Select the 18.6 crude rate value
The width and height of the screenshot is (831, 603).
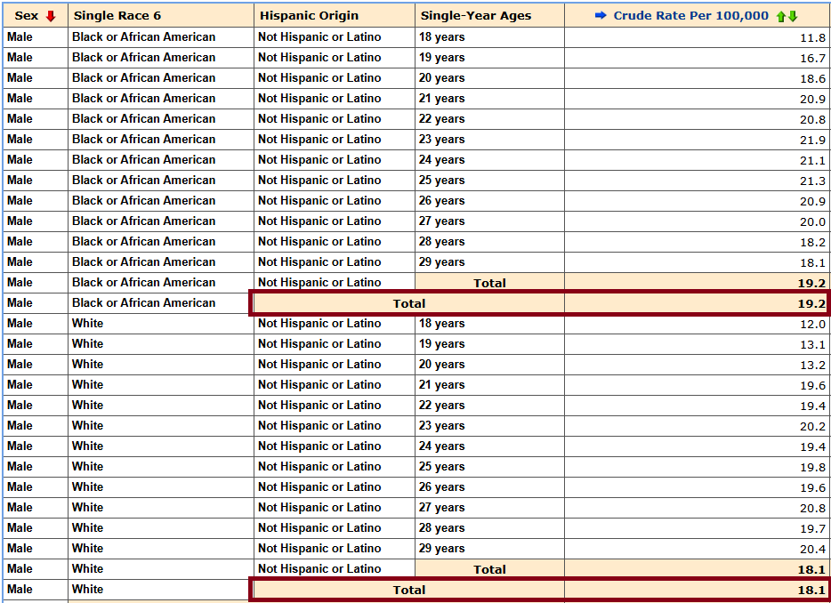(x=812, y=79)
